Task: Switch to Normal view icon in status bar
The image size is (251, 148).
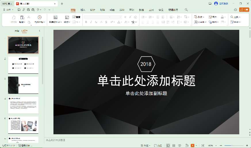Action: [x=168, y=145]
